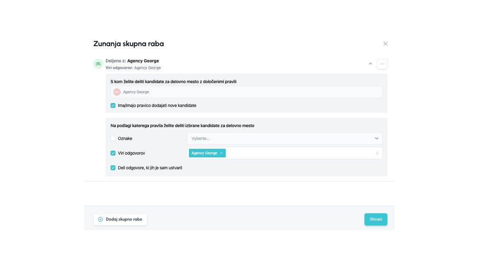Uncheck Ima/imajo pravico dodajati nove kandidate
This screenshot has width=490, height=275.
tap(113, 106)
